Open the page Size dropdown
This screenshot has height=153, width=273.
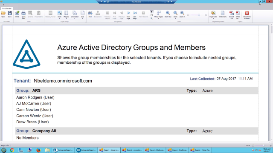(x=82, y=15)
